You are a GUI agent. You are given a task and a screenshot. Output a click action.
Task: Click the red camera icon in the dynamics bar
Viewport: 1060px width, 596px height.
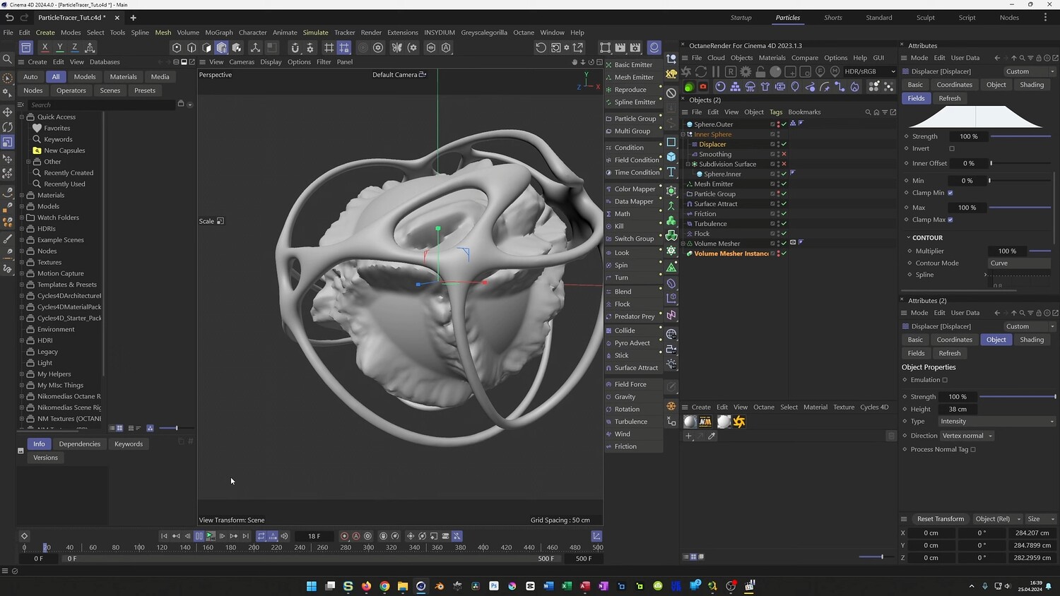click(x=703, y=86)
